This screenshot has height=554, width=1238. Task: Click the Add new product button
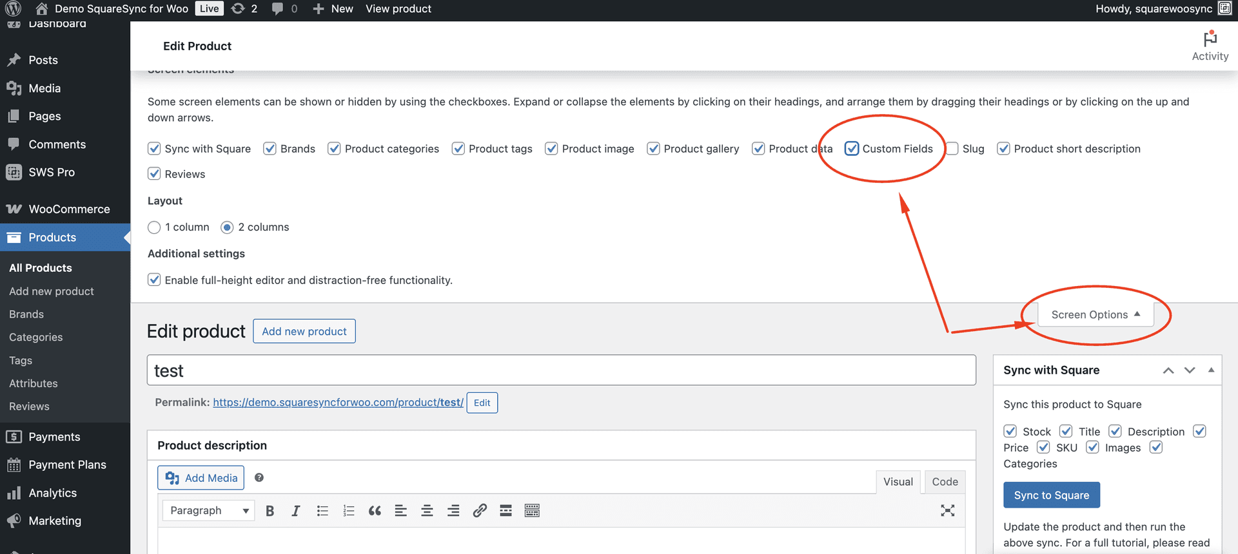click(x=304, y=331)
